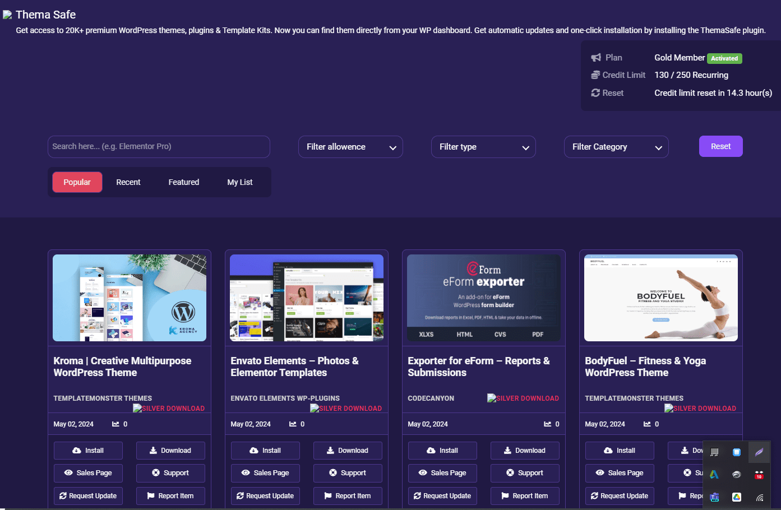The height and width of the screenshot is (510, 781).
Task: Switch to the Recent tab
Action: 128,182
